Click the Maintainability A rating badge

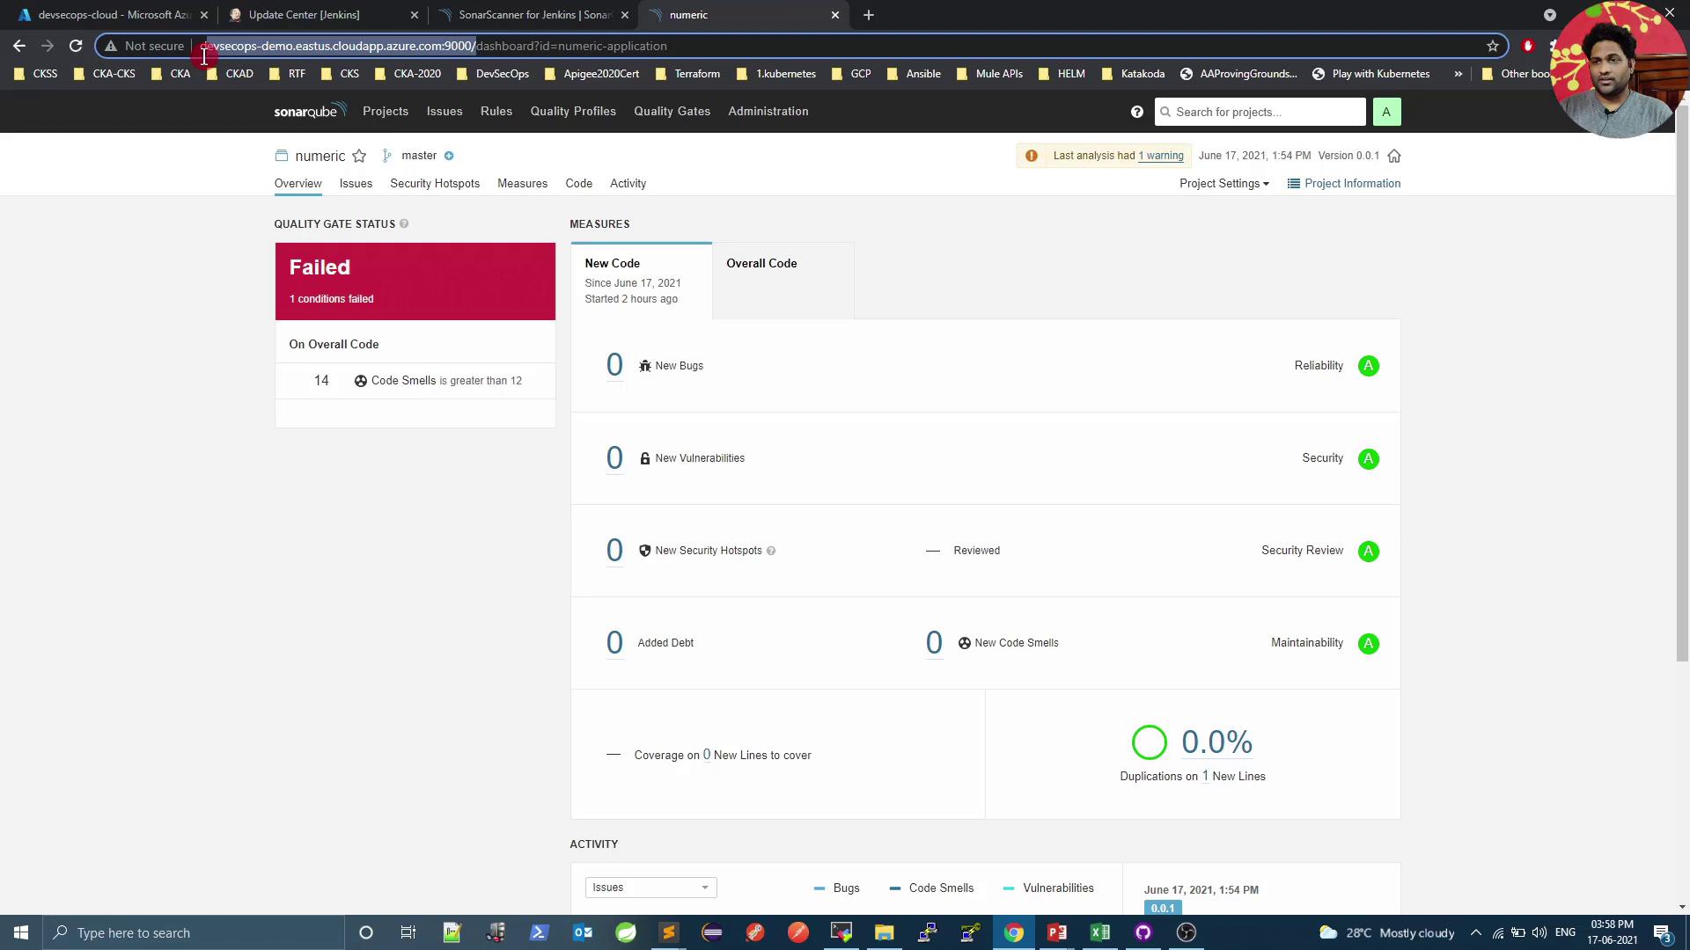(x=1368, y=643)
